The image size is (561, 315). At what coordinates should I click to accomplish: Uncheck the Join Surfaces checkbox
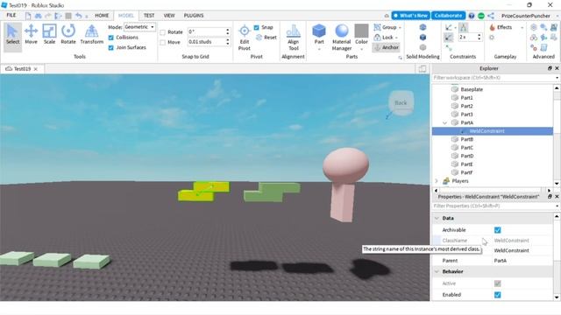pos(111,47)
